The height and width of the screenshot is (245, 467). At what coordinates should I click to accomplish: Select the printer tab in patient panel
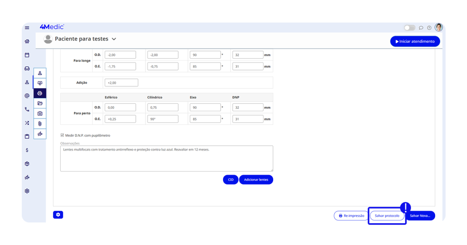click(x=40, y=93)
